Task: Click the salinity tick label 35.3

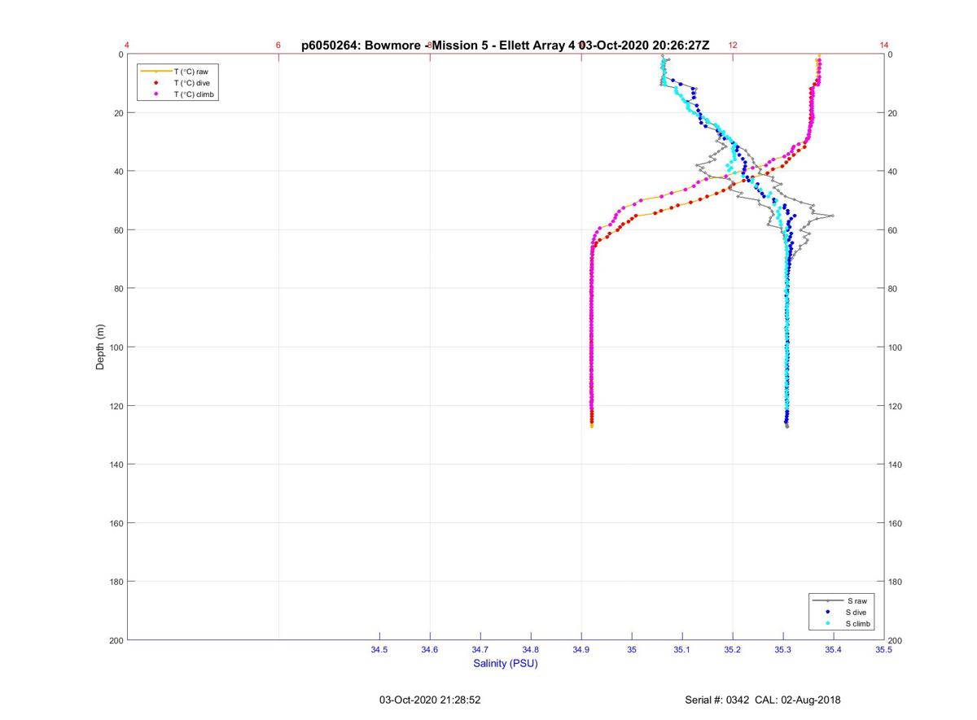Action: coord(783,650)
